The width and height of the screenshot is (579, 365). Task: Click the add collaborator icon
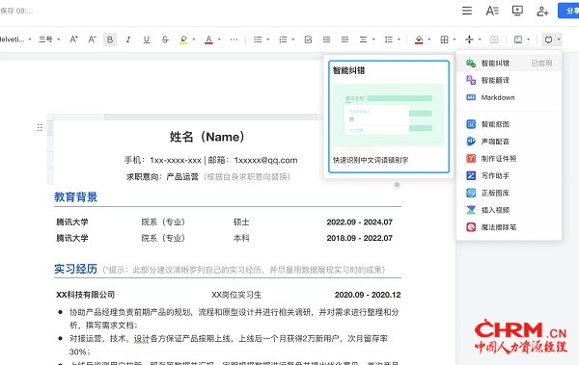tap(542, 11)
